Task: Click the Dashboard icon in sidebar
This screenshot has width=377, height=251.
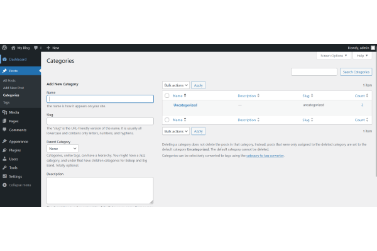Action: (4, 60)
